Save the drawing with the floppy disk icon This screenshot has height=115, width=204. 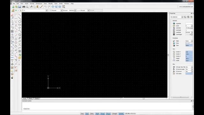pyautogui.click(x=20, y=7)
